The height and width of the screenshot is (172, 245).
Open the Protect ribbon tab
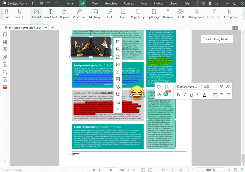tap(158, 3)
